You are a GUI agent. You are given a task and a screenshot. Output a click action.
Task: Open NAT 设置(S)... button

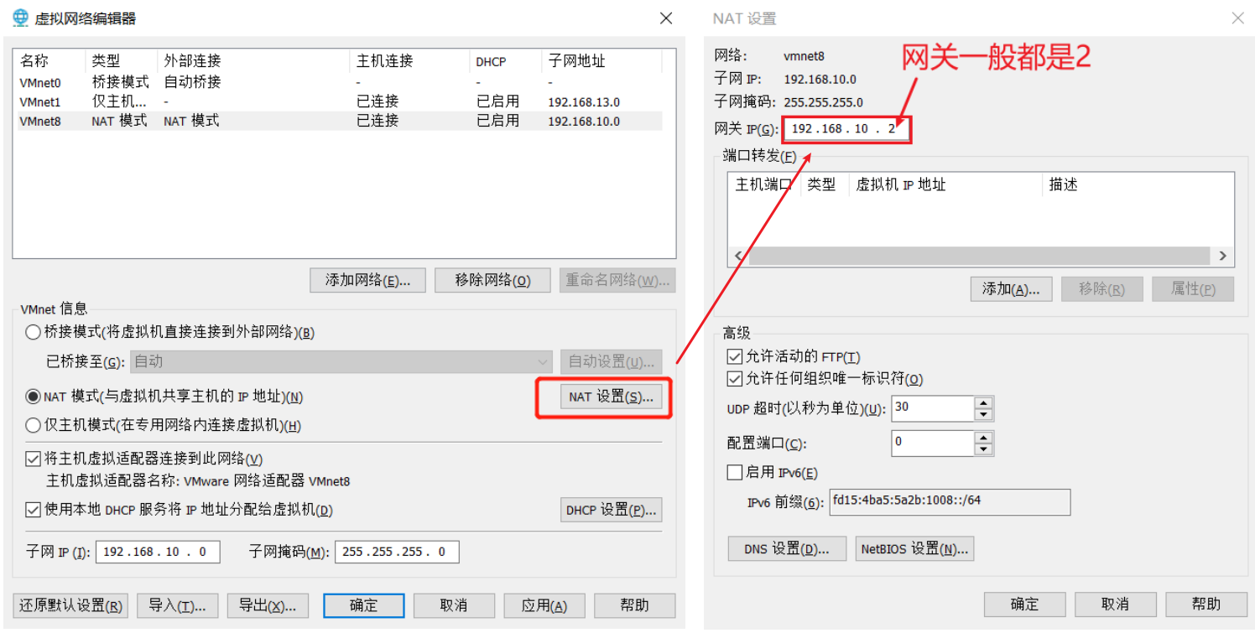tap(611, 397)
